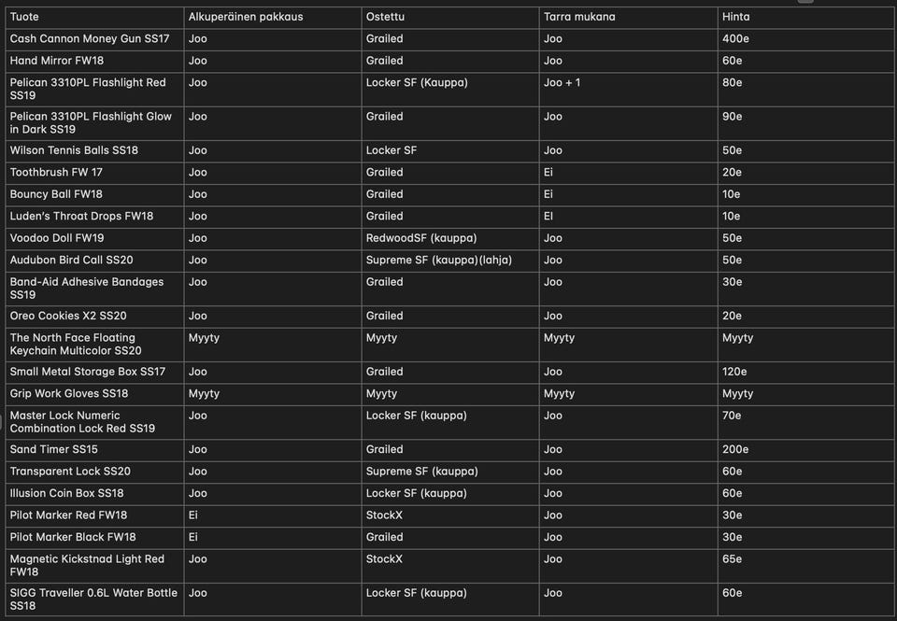Select the Oreo Cookies X2 SS20 cell
Screen dimensions: 897x621
tap(68, 316)
